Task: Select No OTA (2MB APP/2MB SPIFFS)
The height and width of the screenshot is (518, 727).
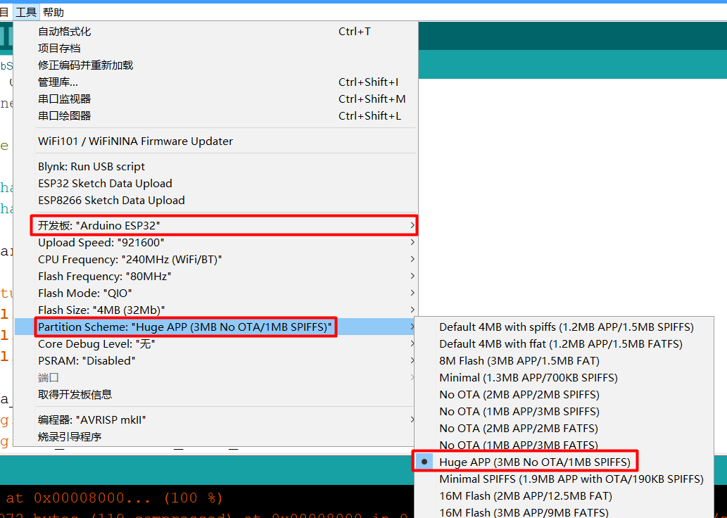Action: coord(564,395)
